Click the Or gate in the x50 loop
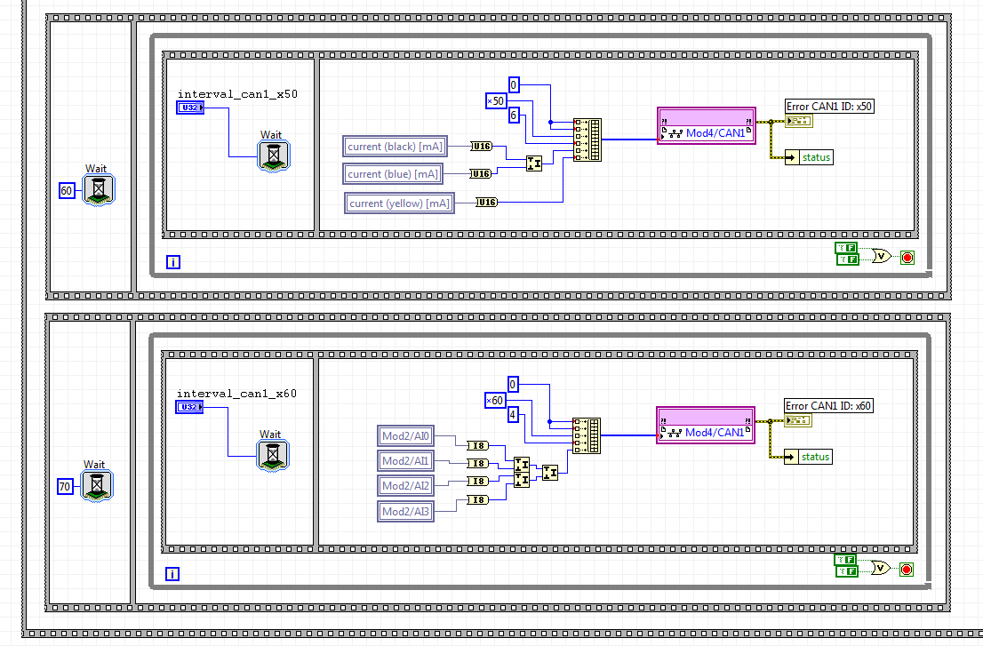The width and height of the screenshot is (983, 646). tap(882, 256)
